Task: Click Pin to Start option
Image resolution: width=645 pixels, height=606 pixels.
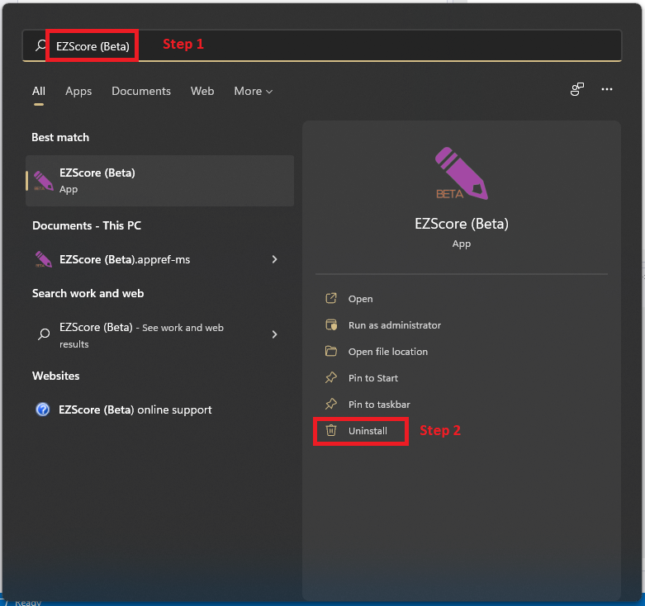Action: pos(372,378)
